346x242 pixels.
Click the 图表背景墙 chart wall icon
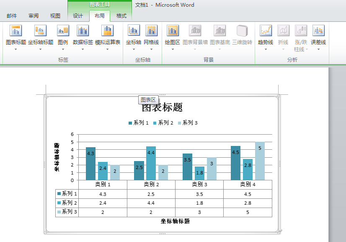coord(195,30)
